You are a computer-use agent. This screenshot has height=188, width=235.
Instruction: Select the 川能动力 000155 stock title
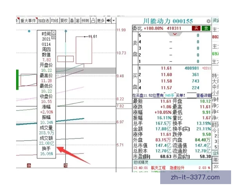[168, 21]
